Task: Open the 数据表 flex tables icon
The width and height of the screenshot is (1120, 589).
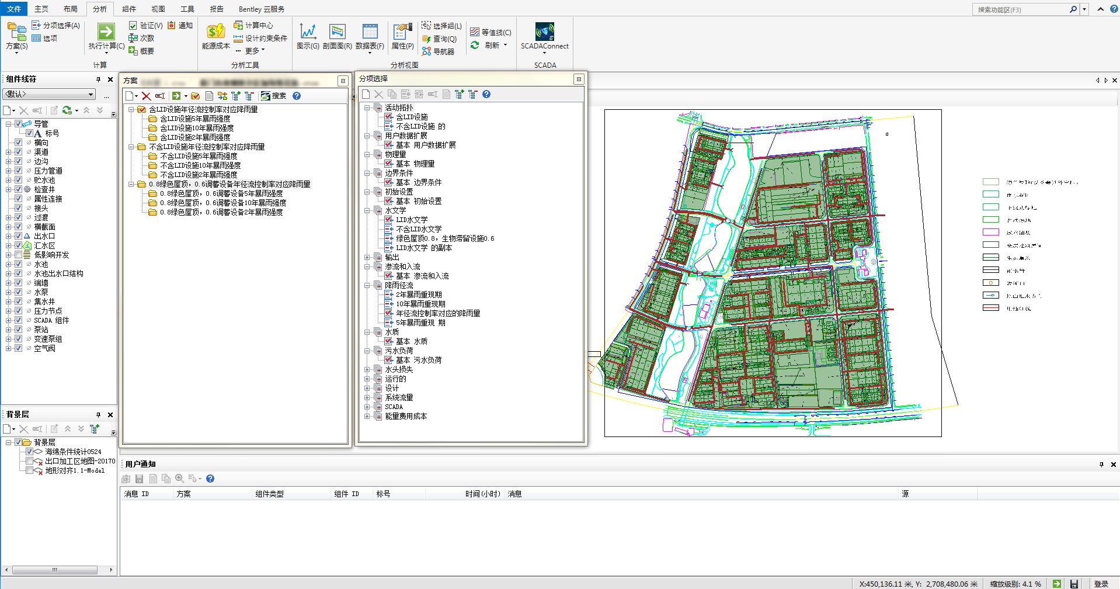Action: [370, 32]
